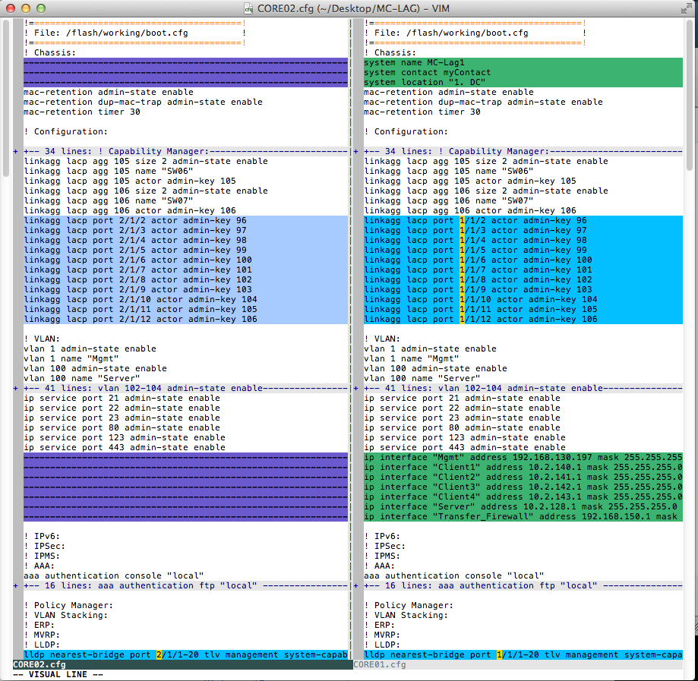Minimize the window using yellow button
This screenshot has height=681, width=698.
coord(25,8)
